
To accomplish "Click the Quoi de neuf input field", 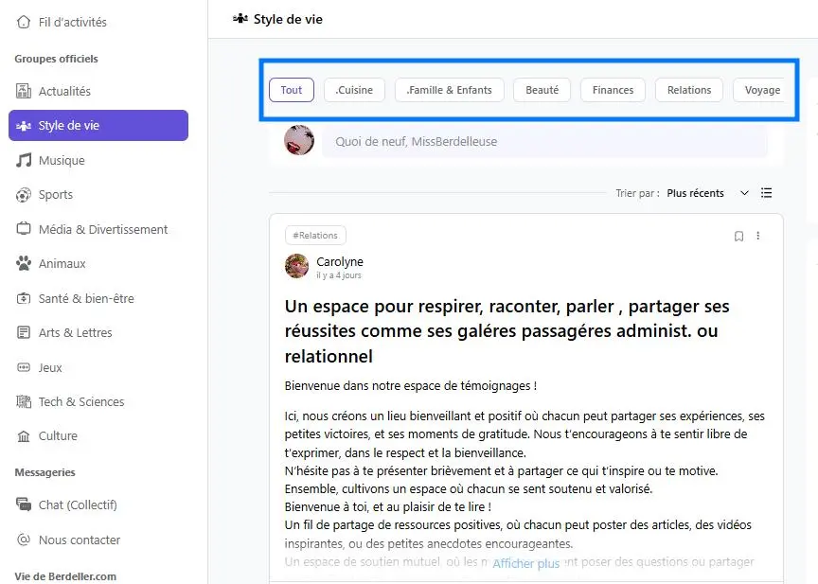I will click(x=544, y=142).
